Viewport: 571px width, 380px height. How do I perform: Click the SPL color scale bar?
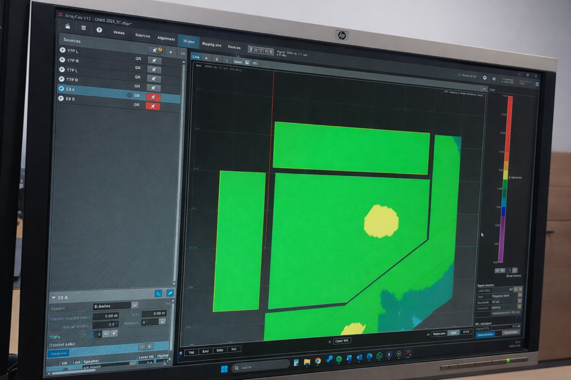coord(508,178)
